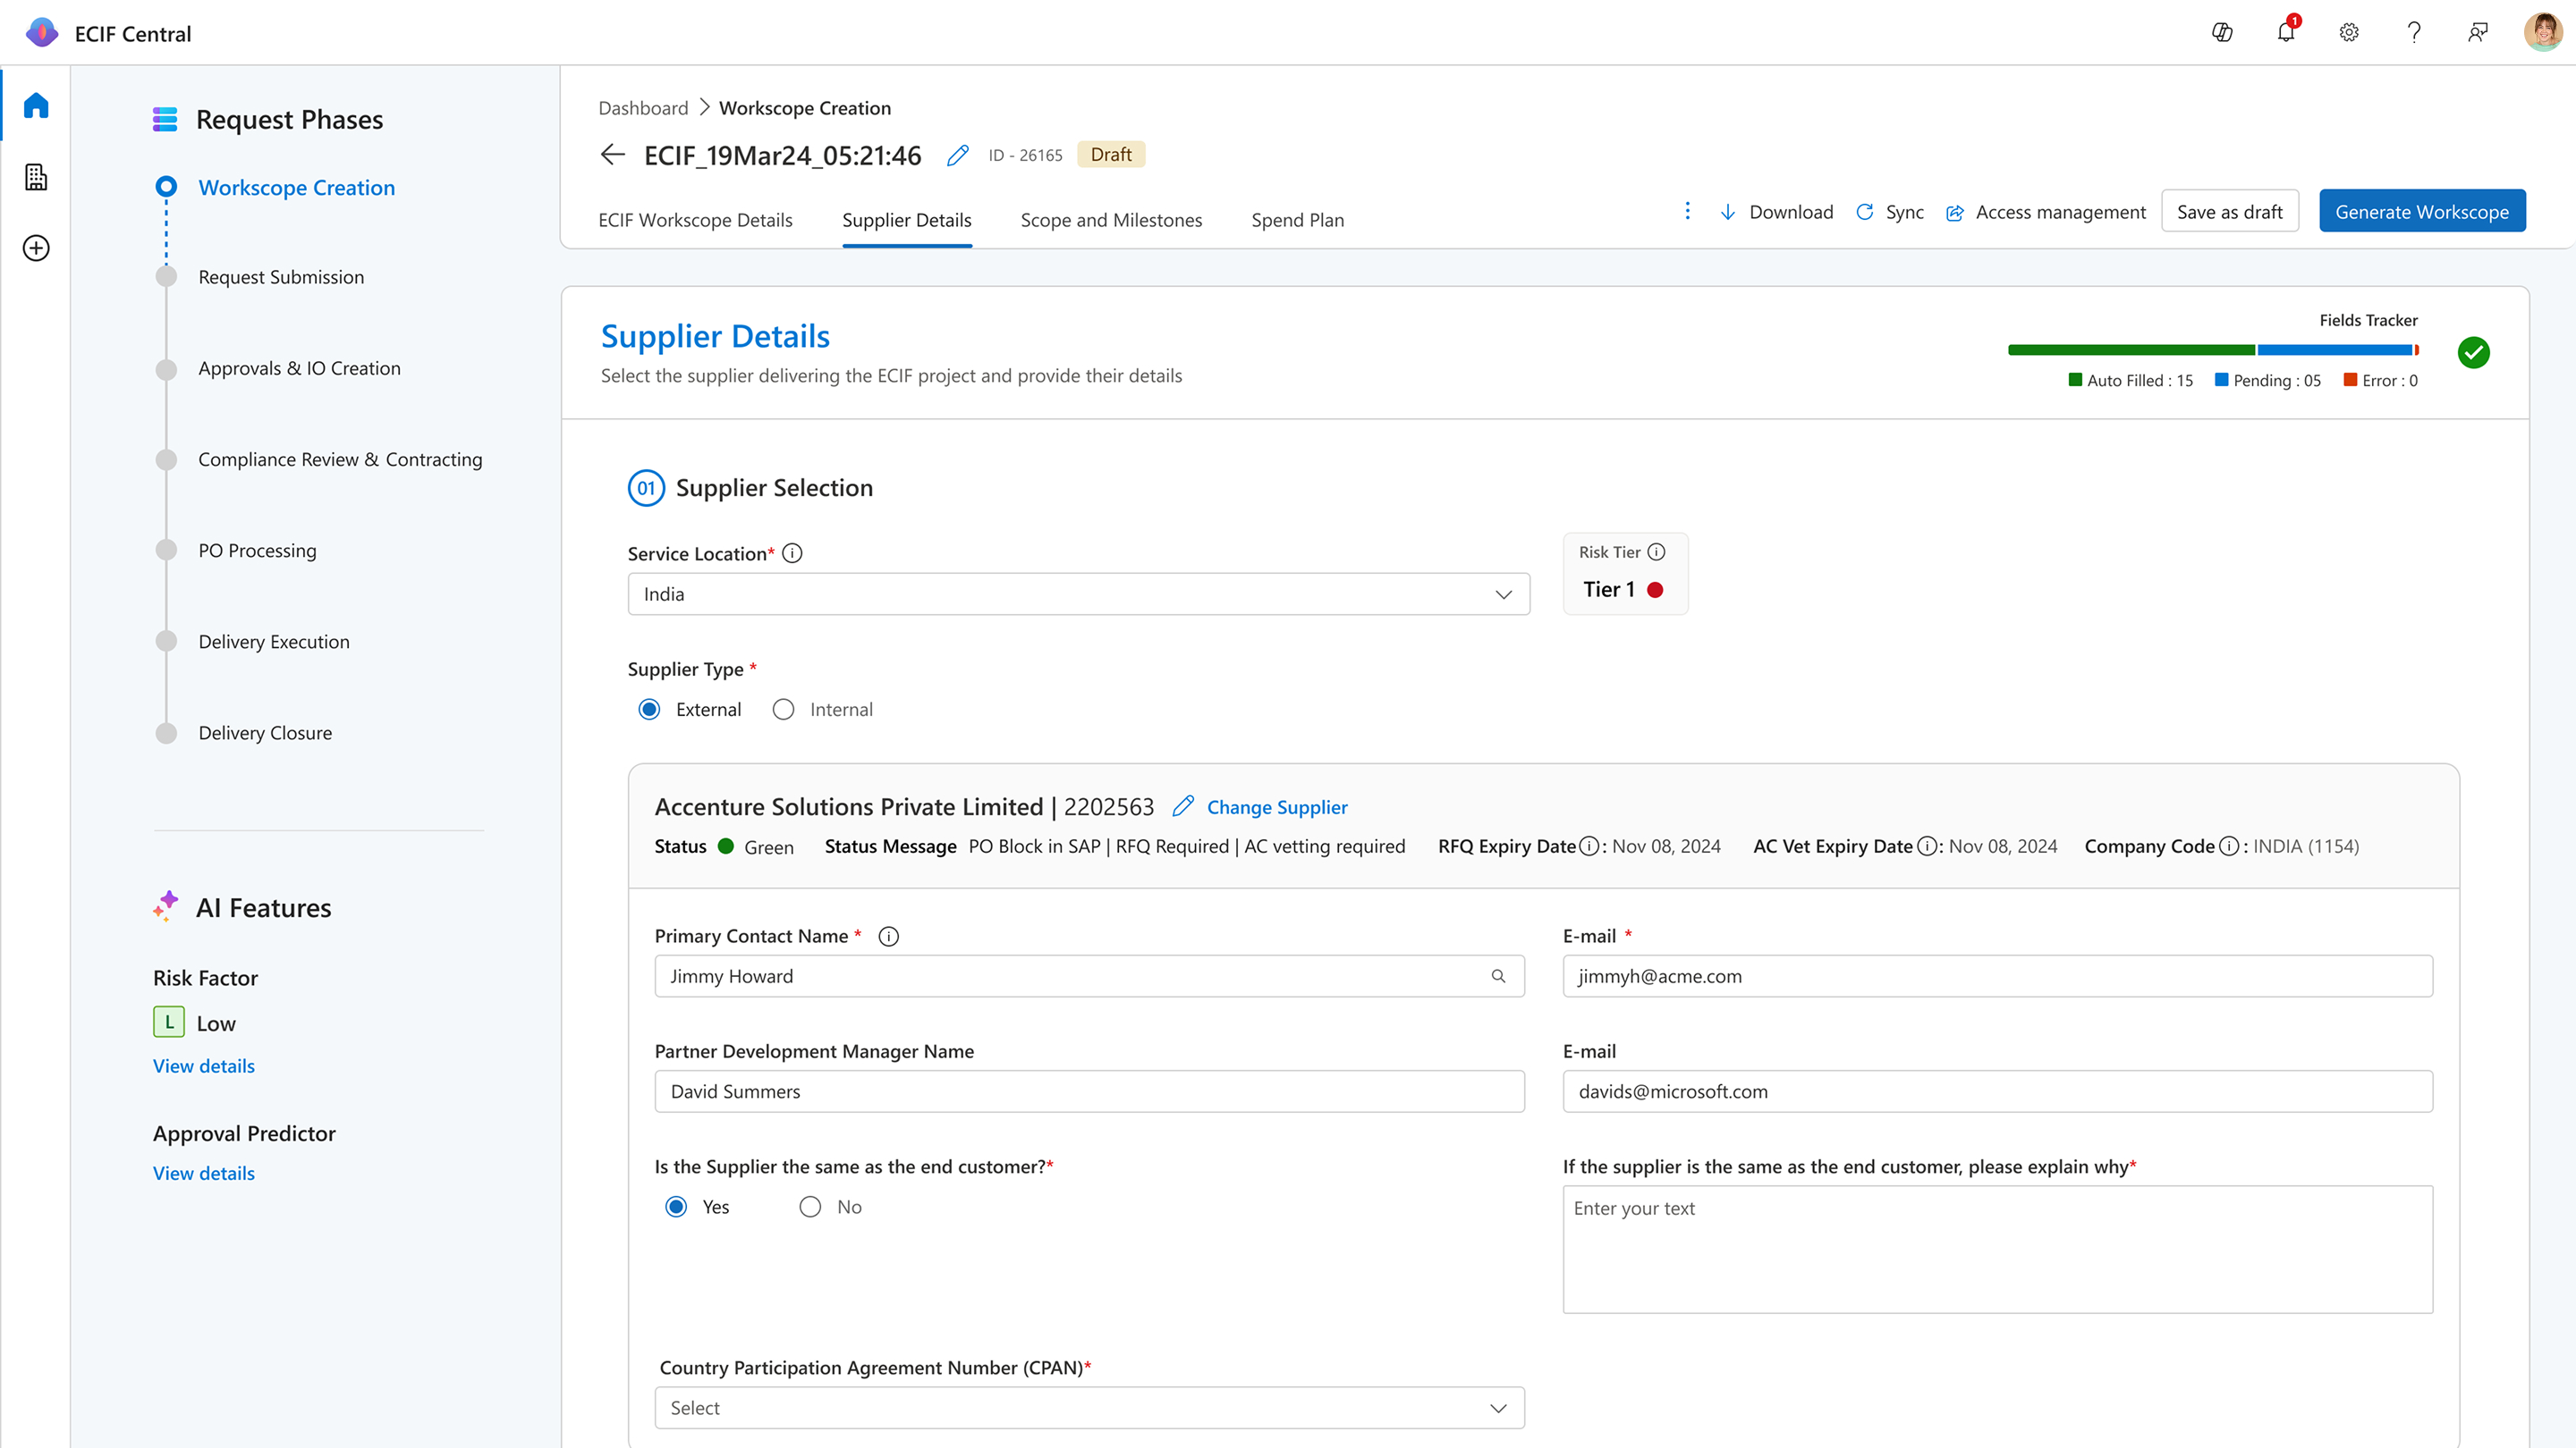
Task: Click the Sync refresh icon
Action: tap(1865, 212)
